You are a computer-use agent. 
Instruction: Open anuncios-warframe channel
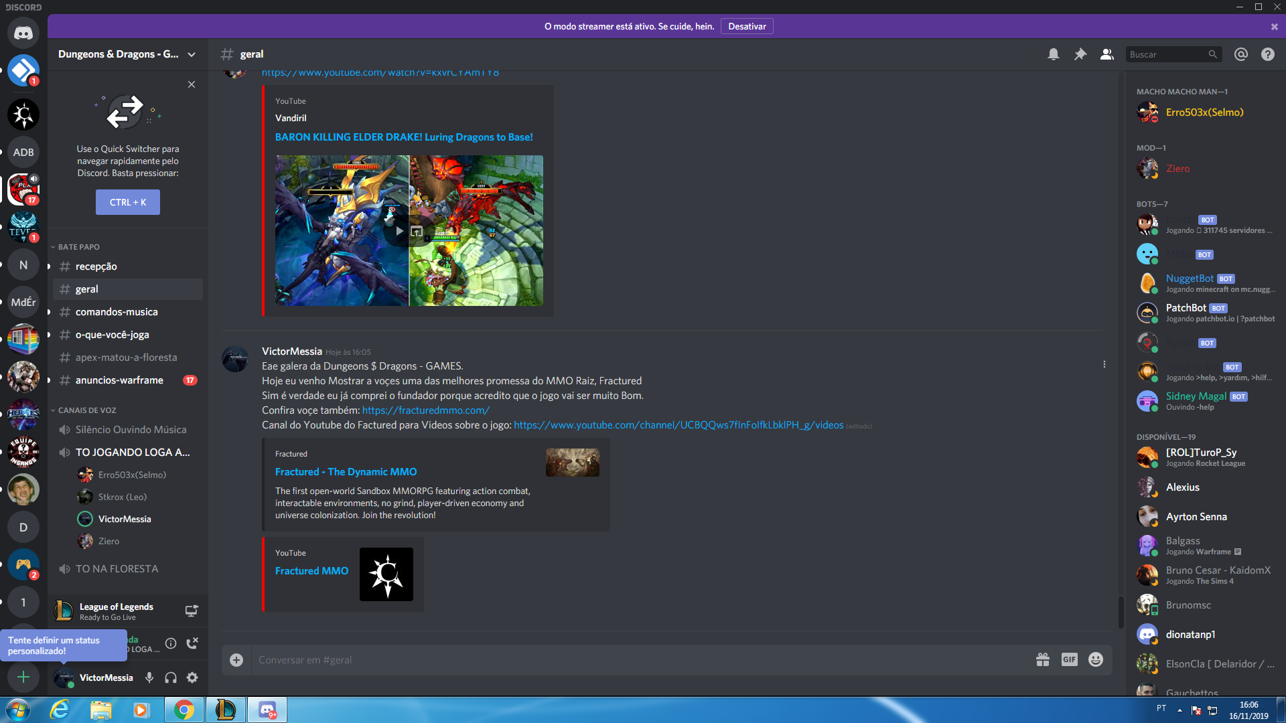click(128, 380)
